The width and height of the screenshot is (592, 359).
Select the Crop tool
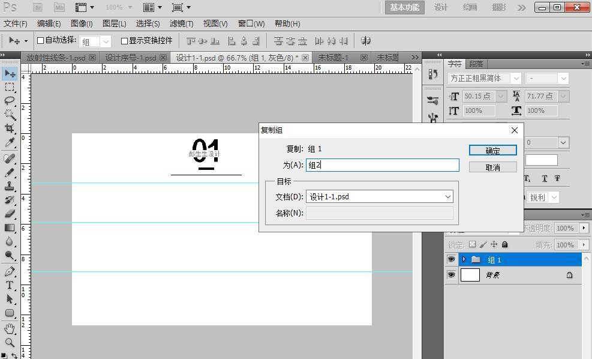(10, 128)
